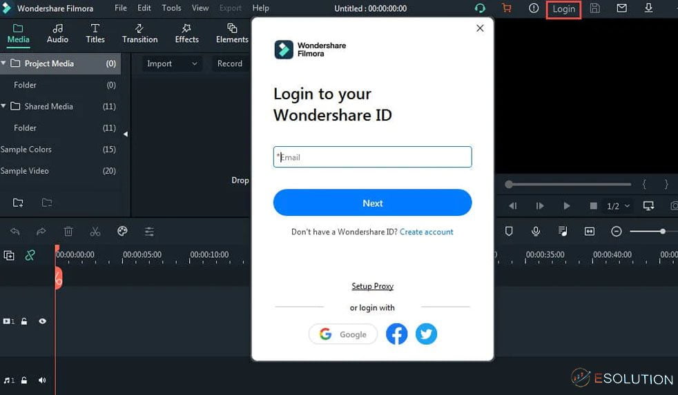This screenshot has width=678, height=395.
Task: Click the Create account link
Action: click(426, 232)
